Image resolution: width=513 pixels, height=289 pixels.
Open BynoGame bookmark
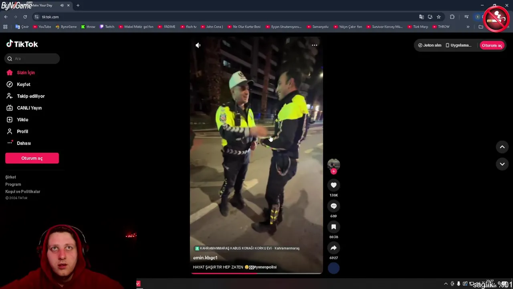[x=66, y=27]
